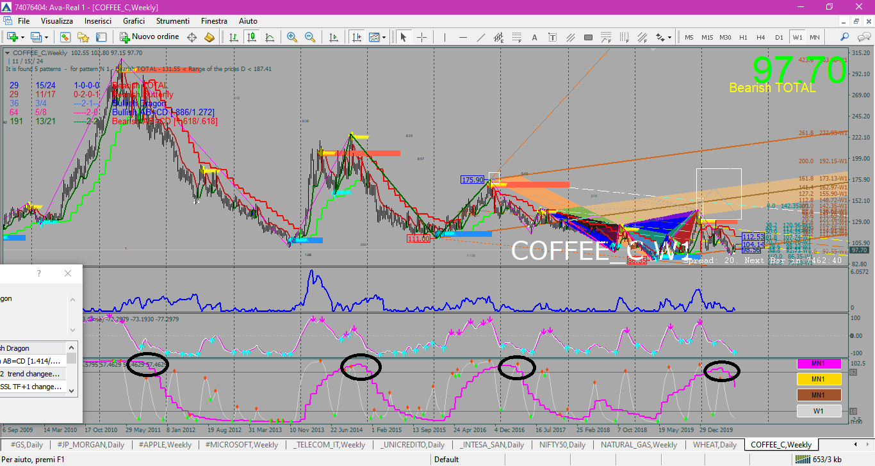
Task: Click the brown MN1 button
Action: (818, 395)
